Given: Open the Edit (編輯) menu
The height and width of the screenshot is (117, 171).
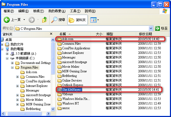Looking at the screenshot, I should coord(24,11).
